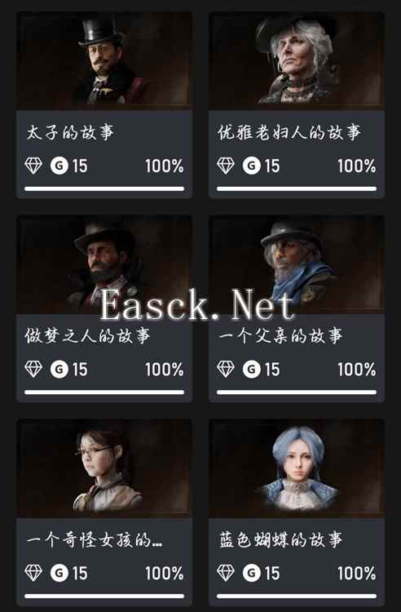Open achievement titled 做梦之人的故事
401x612 pixels.
(x=88, y=336)
